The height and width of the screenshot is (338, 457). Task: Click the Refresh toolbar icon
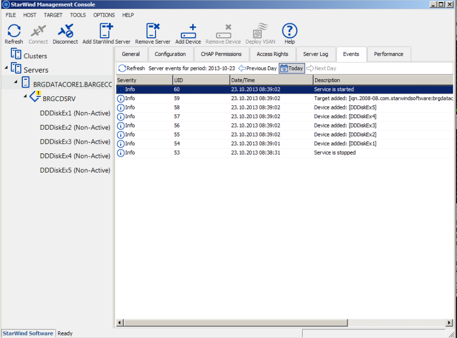(13, 31)
